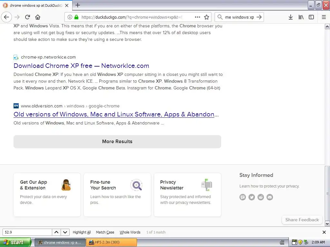This screenshot has width=330, height=247.
Task: Open page actions three-dot menu
Action: pos(198,17)
